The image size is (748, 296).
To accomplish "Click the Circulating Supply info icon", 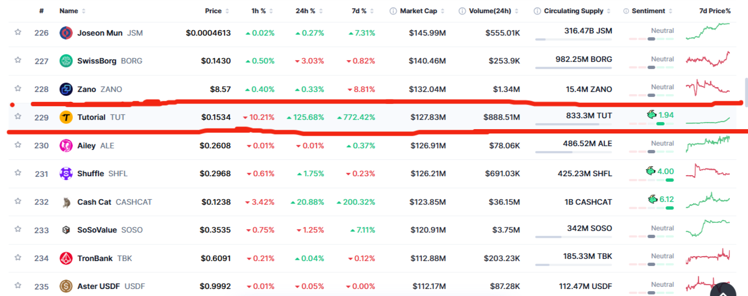I will 537,11.
